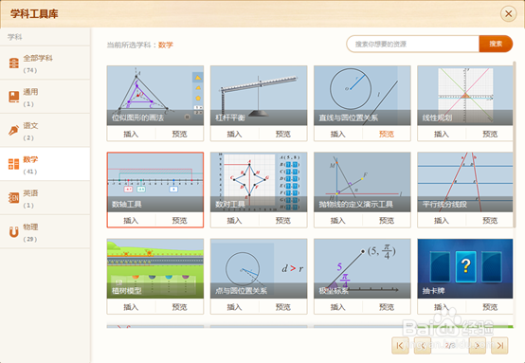Image resolution: width=525 pixels, height=363 pixels.
Task: Insert the 抛物线的定义演示工具
Action: point(337,220)
